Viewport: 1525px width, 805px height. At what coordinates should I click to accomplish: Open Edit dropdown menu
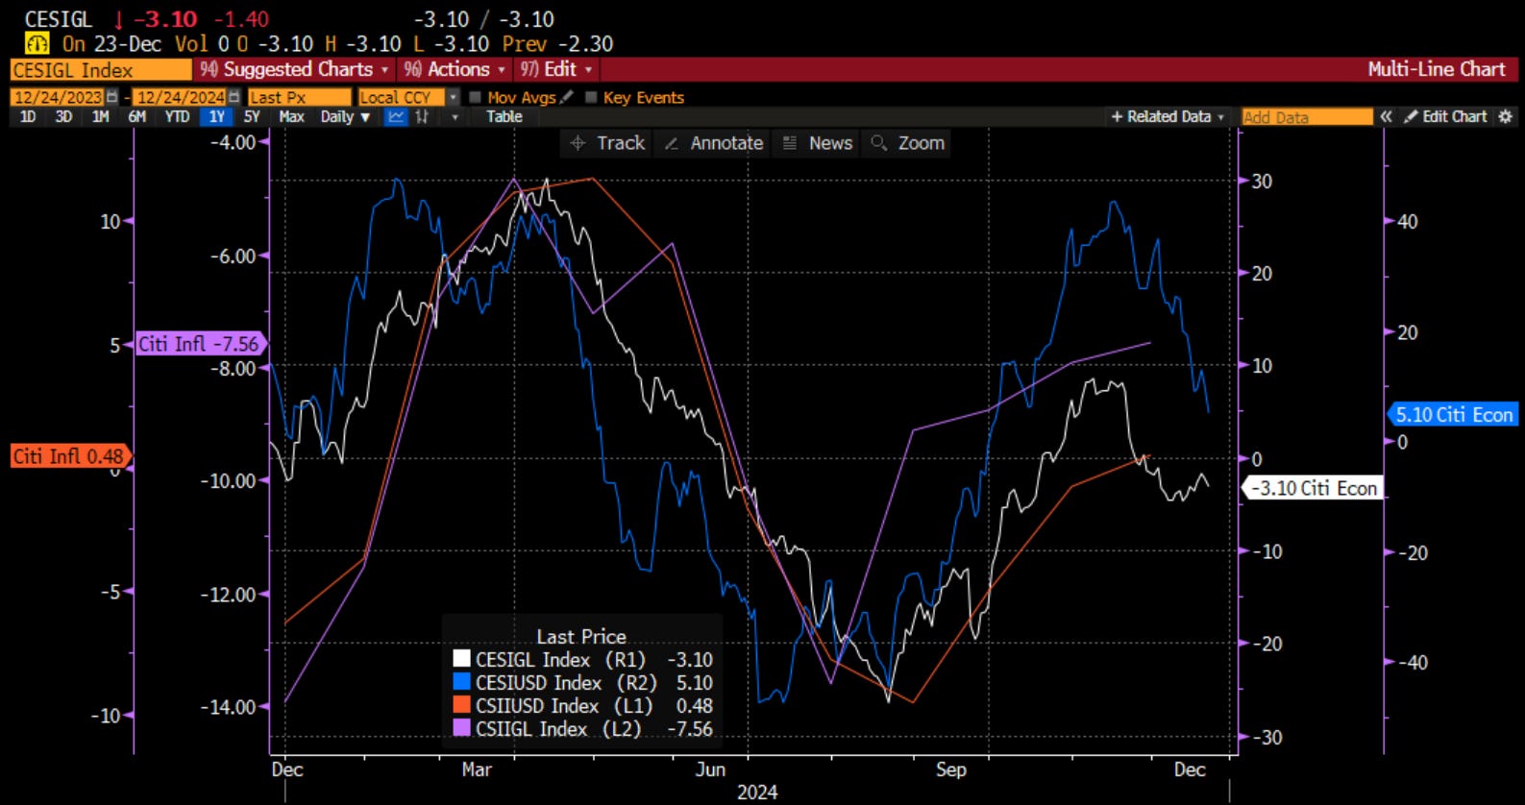(555, 69)
